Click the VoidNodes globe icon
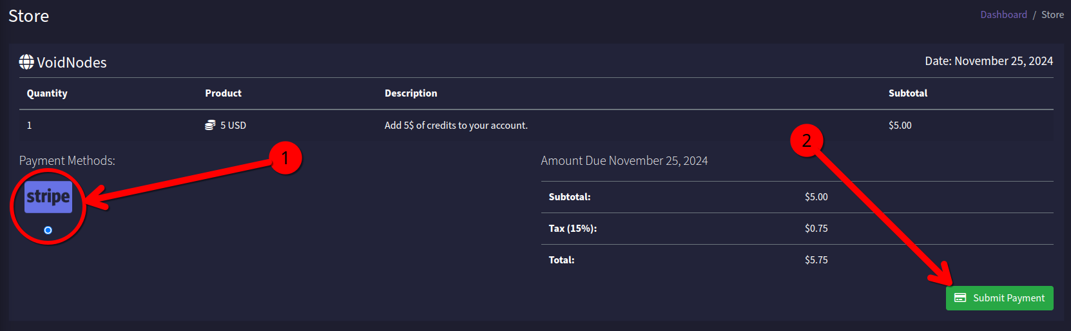Viewport: 1071px width, 331px height. [26, 62]
